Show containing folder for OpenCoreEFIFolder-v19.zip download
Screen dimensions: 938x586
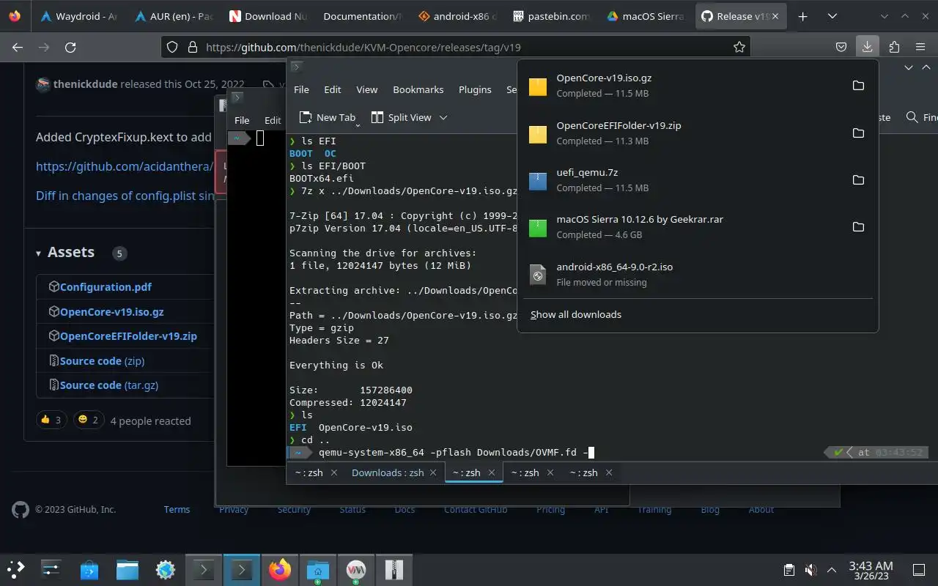858,133
